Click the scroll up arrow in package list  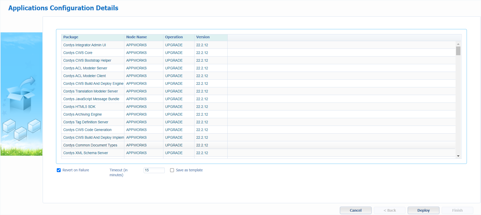(x=458, y=44)
